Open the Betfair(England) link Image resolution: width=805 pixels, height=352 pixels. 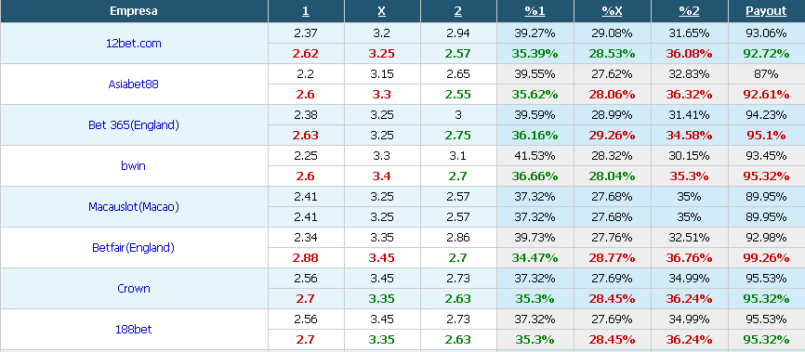pos(134,248)
